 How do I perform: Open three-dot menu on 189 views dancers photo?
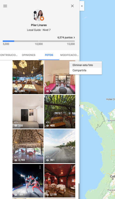(40, 167)
